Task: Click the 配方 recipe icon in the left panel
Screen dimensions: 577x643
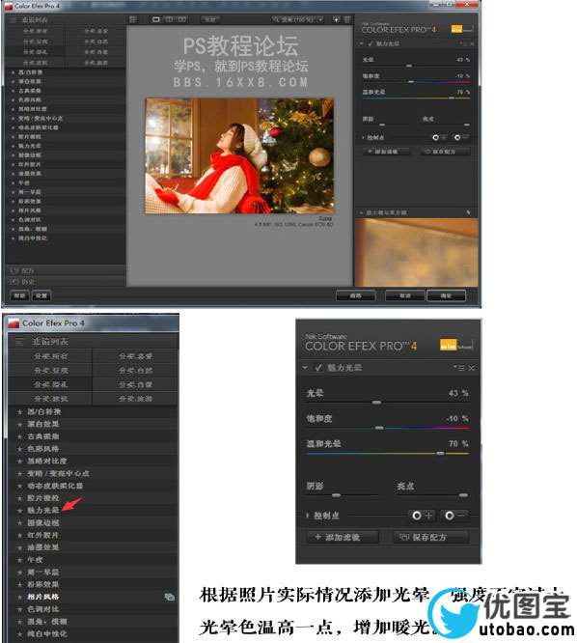Action: point(14,270)
